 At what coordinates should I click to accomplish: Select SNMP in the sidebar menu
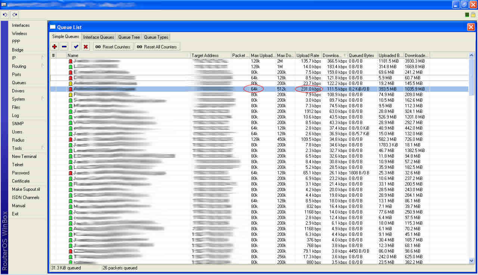18,124
